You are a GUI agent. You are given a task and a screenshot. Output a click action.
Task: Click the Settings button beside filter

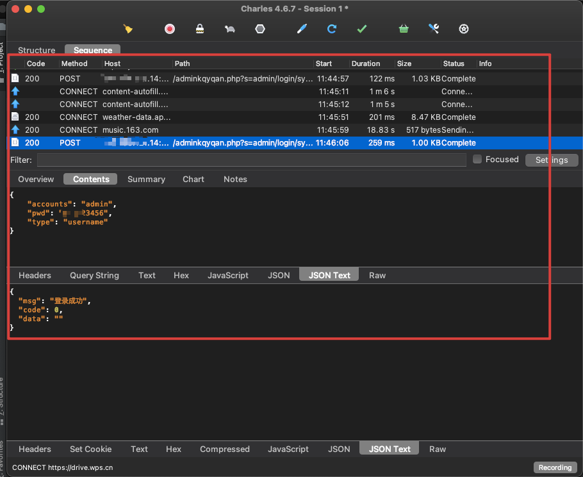(x=552, y=160)
